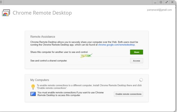Click 'You must enable remote connections' message
The image size is (177, 112).
[x=71, y=94]
